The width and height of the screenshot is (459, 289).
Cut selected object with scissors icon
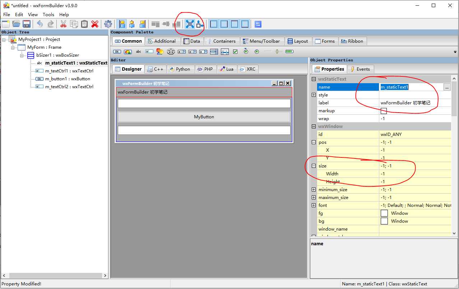(64, 24)
